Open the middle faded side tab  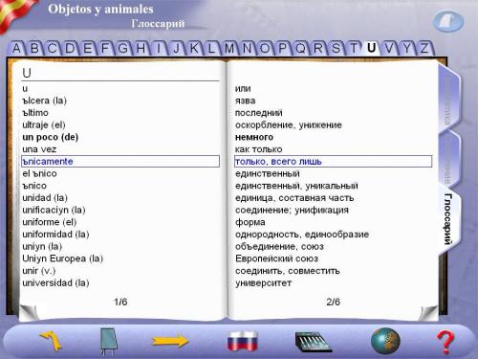(448, 160)
